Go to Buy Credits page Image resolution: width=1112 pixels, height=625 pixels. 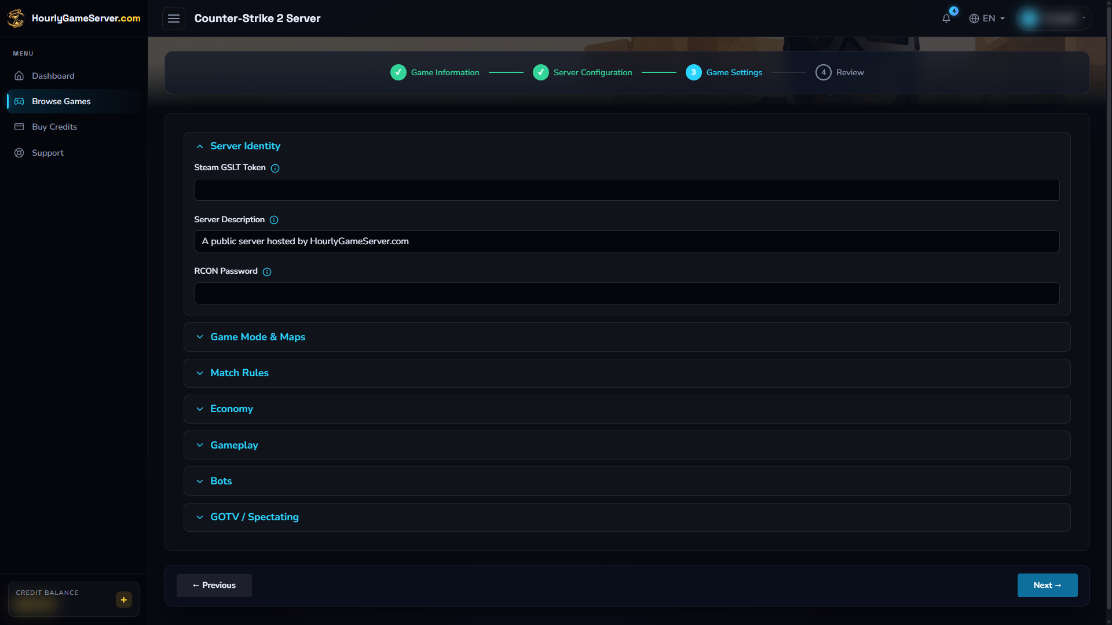[74, 127]
